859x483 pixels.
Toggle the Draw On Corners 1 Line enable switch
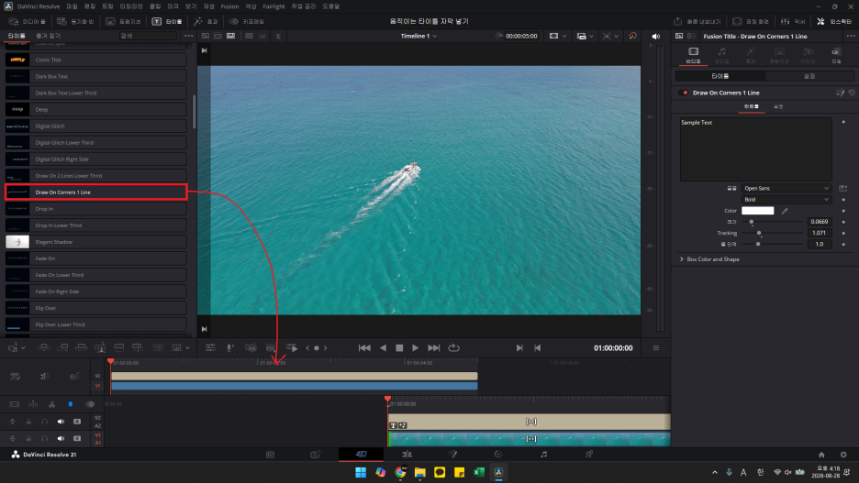(684, 93)
